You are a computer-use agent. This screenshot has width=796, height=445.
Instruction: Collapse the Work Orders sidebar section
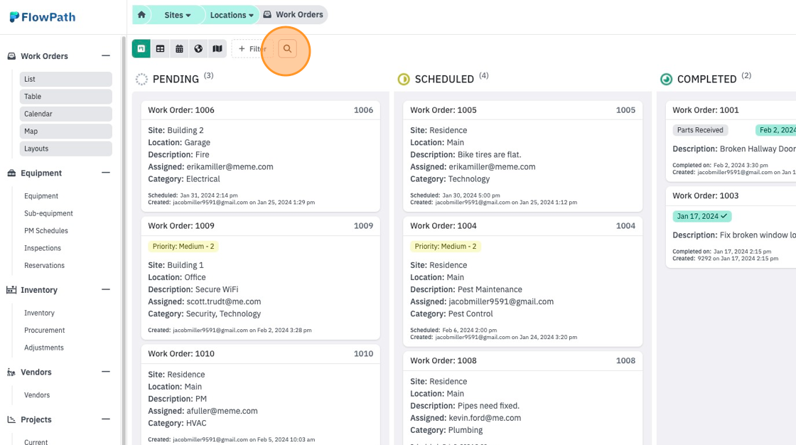pyautogui.click(x=106, y=56)
